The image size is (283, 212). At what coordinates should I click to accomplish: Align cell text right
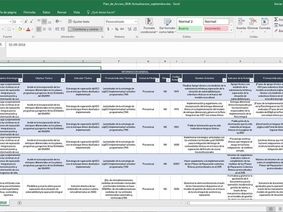pyautogui.click(x=50, y=29)
